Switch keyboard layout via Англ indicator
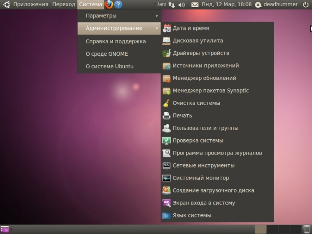The width and height of the screenshot is (312, 234). [161, 5]
